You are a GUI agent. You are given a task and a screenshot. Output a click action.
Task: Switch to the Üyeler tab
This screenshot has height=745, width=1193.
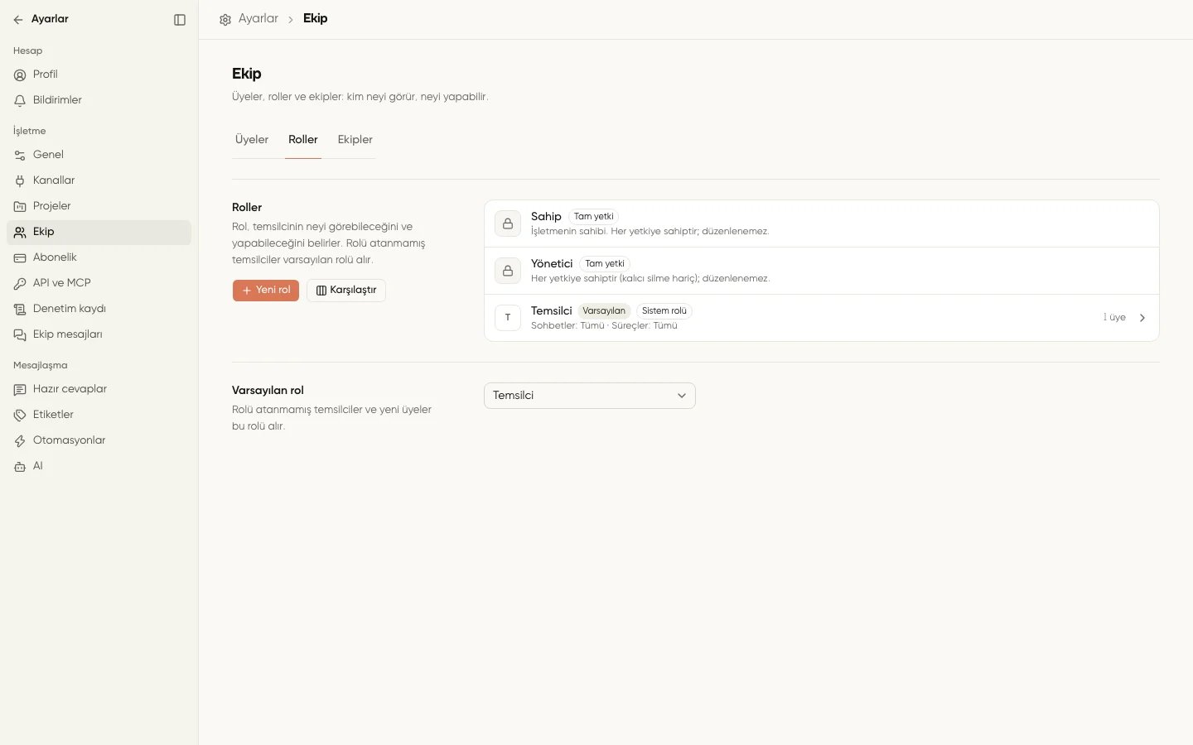click(x=252, y=140)
